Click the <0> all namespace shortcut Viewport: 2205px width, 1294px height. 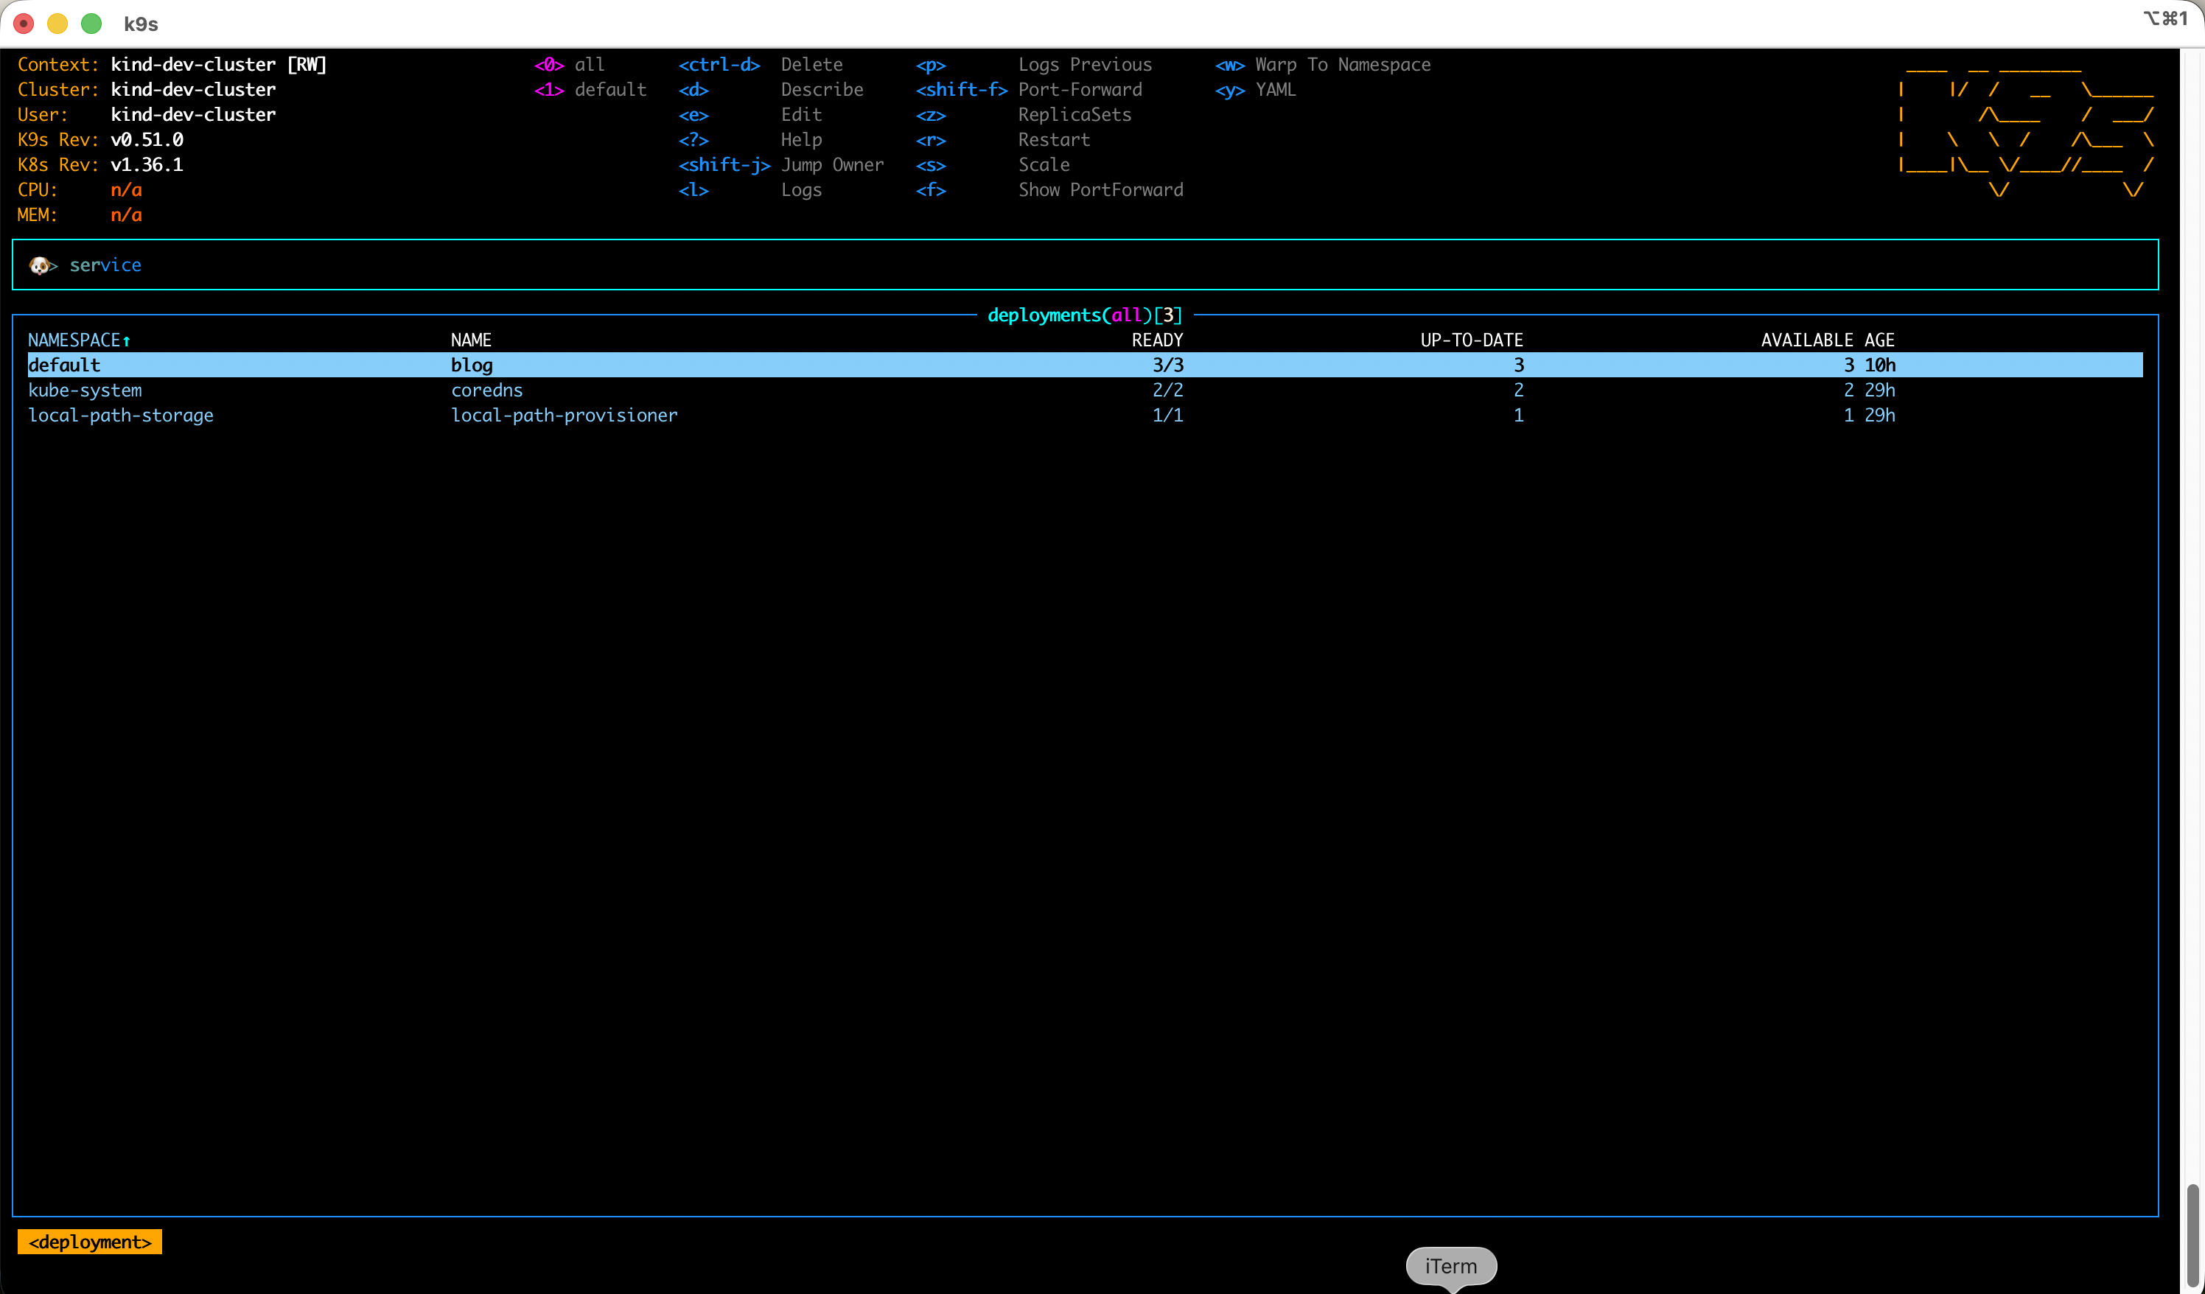(x=570, y=65)
